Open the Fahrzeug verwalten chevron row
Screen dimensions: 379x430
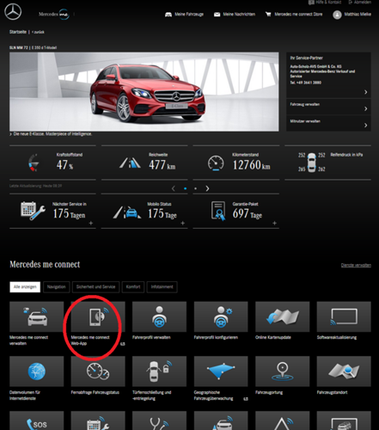tap(328, 107)
